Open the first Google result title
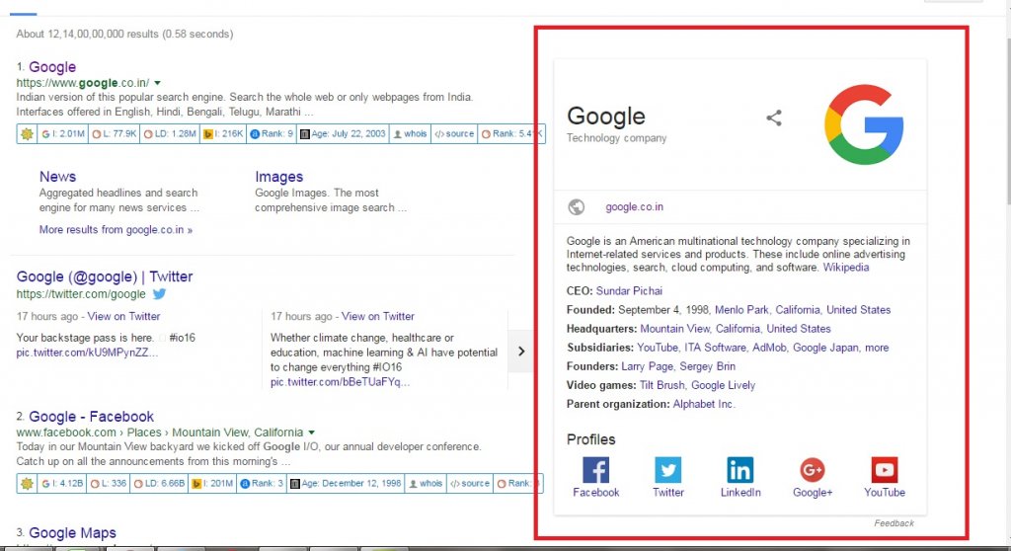The width and height of the screenshot is (1011, 551). pyautogui.click(x=52, y=67)
